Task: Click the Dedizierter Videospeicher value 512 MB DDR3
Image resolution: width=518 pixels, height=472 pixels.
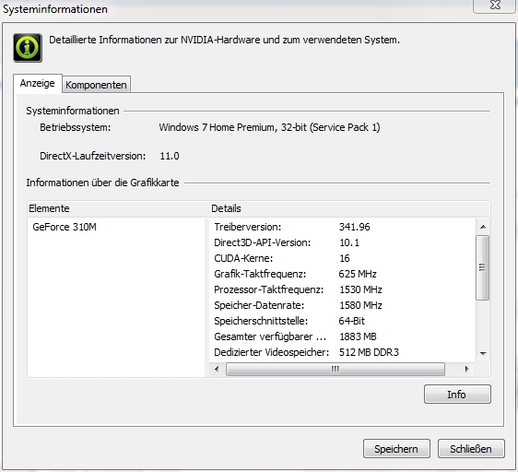Action: (369, 352)
